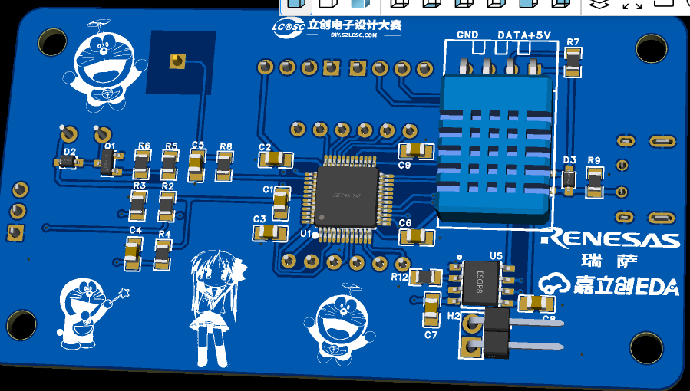The image size is (690, 391).
Task: Click the diagonal expand arrows icon
Action: pos(632,5)
